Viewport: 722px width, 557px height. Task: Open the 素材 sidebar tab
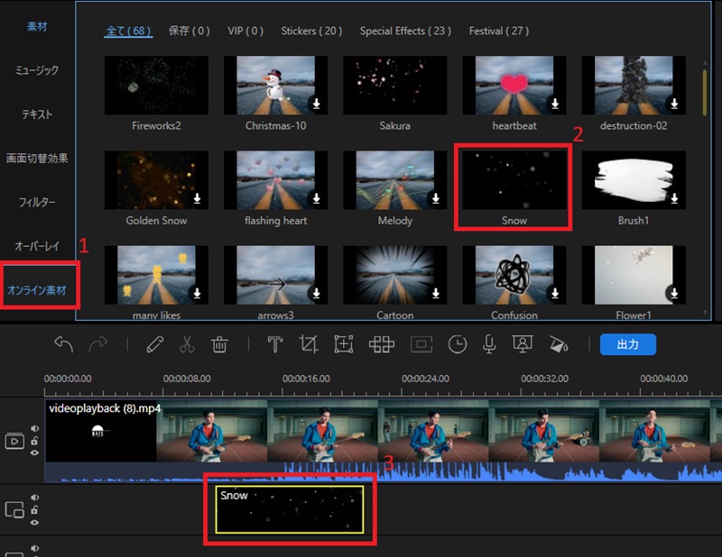point(37,27)
